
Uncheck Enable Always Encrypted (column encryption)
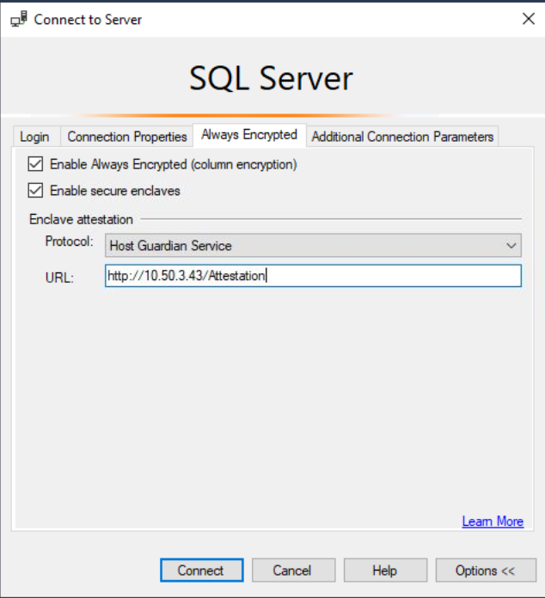click(x=35, y=164)
